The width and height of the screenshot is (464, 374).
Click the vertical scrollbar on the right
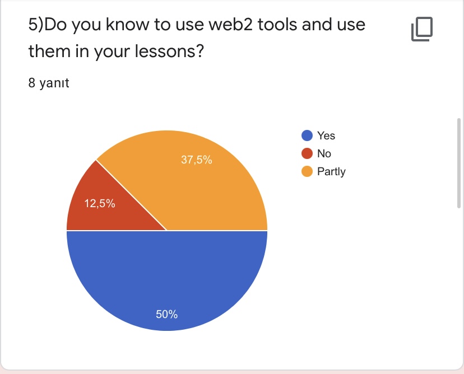point(459,162)
